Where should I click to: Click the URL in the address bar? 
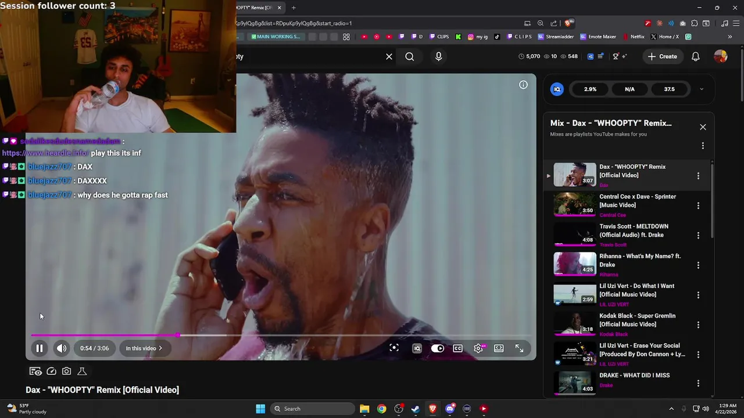point(294,23)
